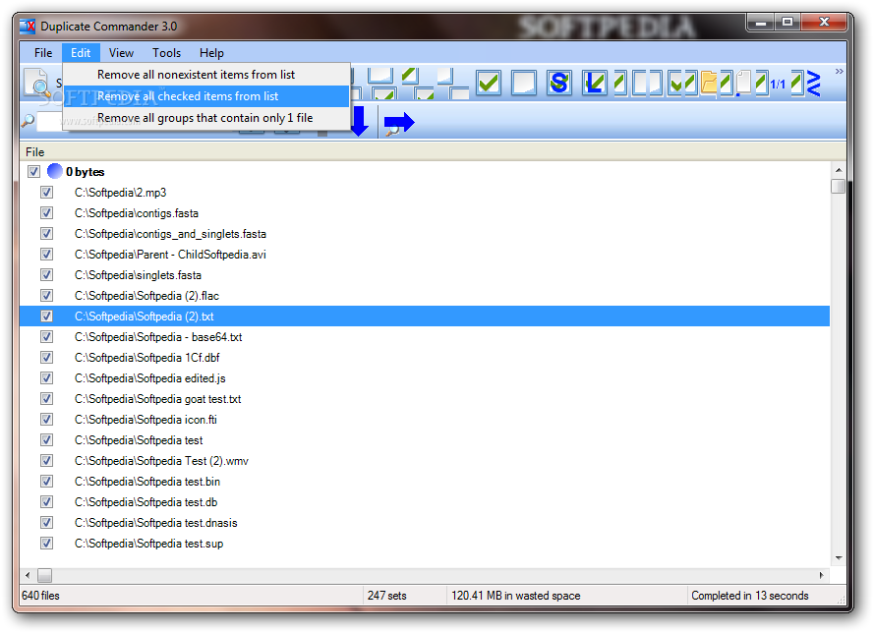
Task: Click the 247 sets status entry
Action: click(386, 595)
